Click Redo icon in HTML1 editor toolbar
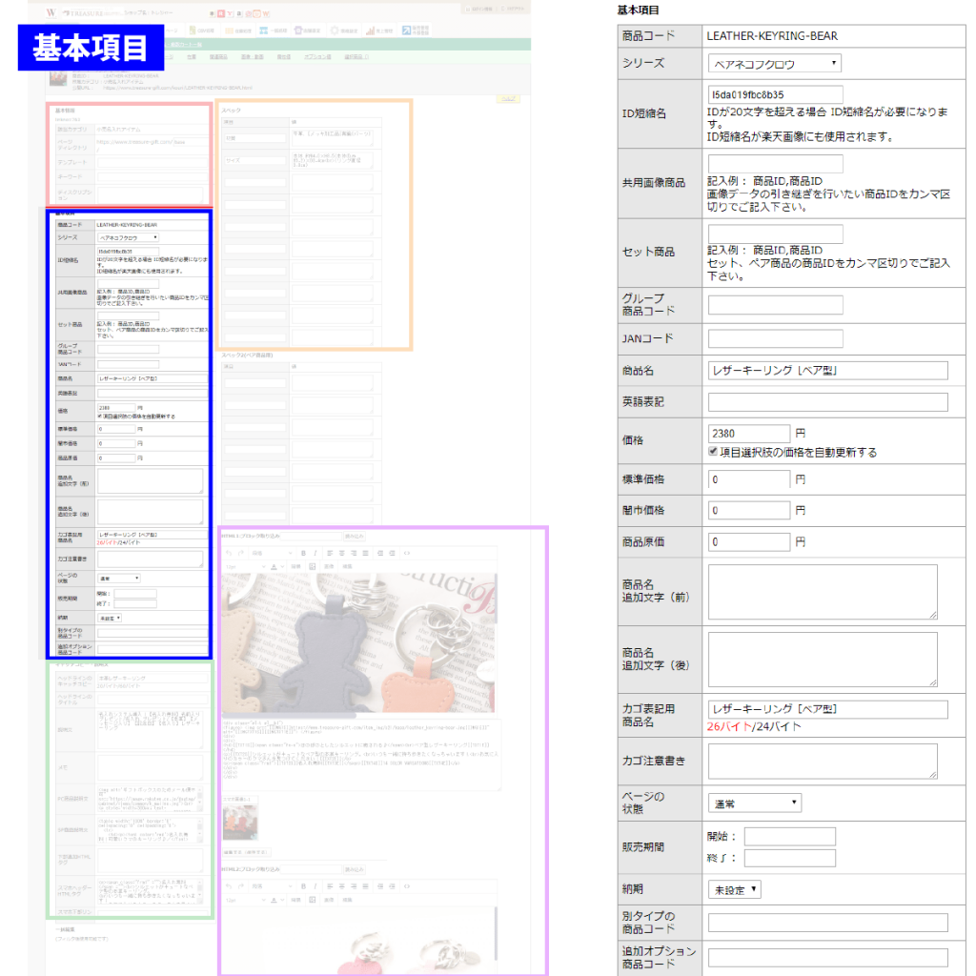This screenshot has height=976, width=976. click(x=239, y=553)
